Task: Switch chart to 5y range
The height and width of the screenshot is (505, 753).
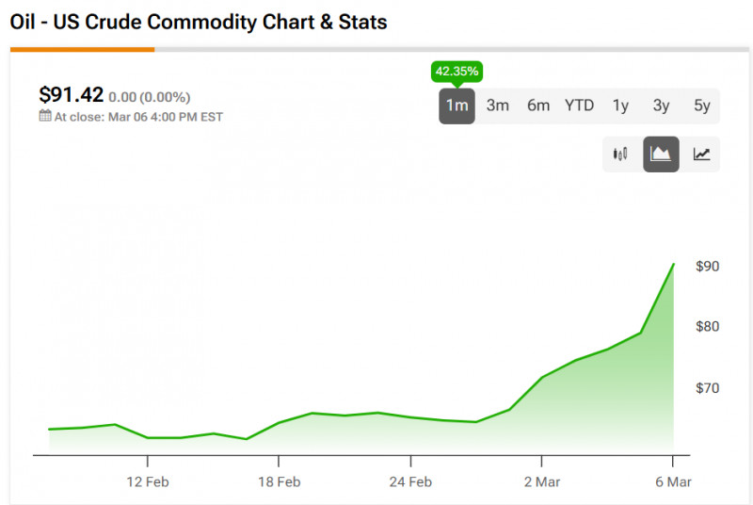Action: coord(702,106)
